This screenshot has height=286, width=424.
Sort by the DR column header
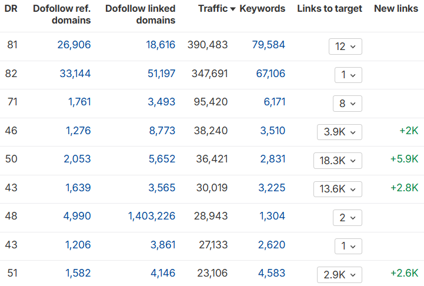click(x=11, y=9)
